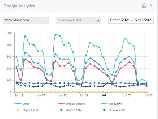Click the Pageviews peak point near Jul 07

(125, 39)
